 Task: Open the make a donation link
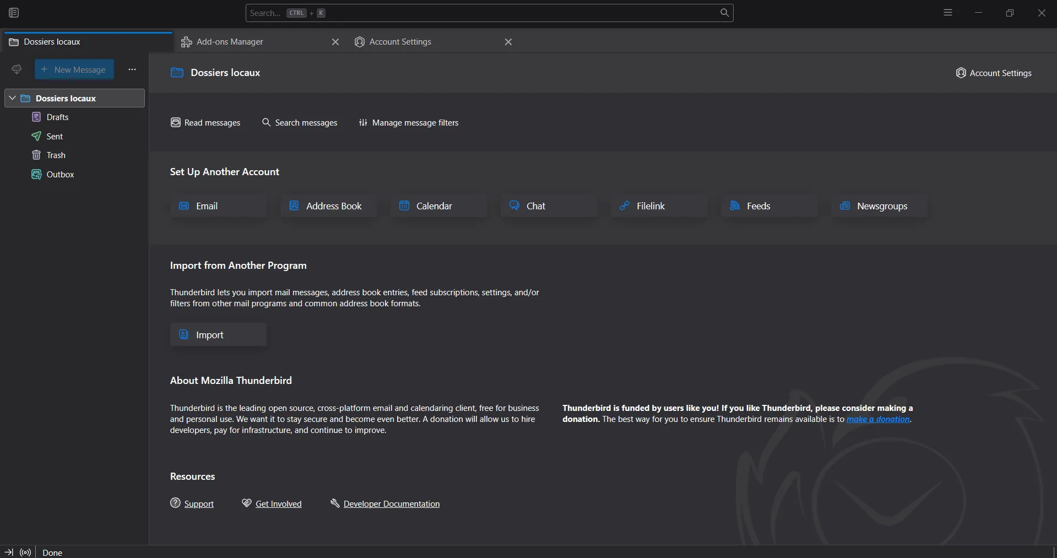pos(877,419)
